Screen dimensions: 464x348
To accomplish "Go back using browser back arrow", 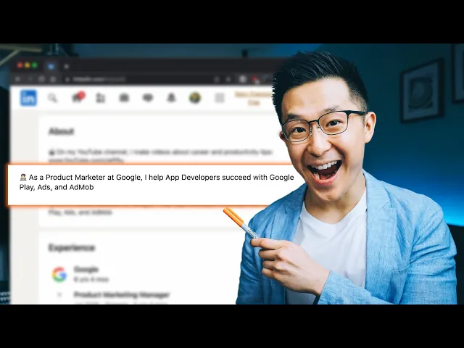I will [x=18, y=79].
